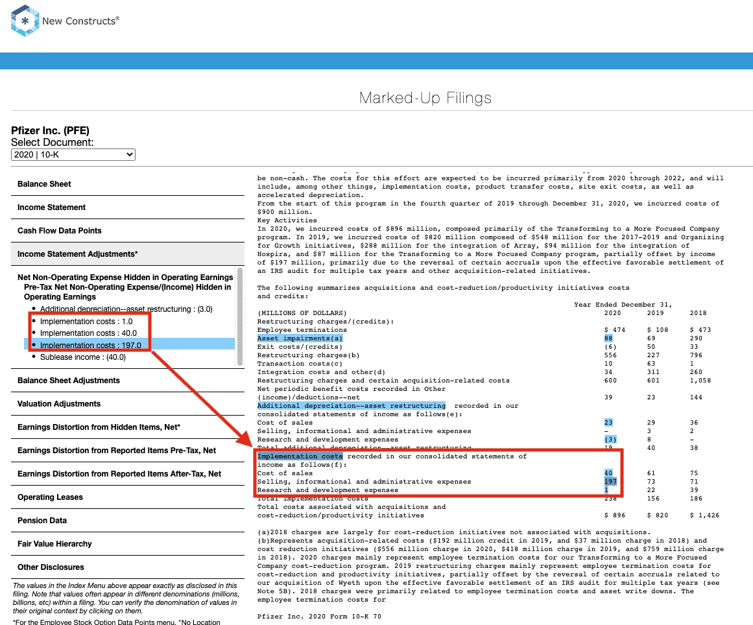Screen dimensions: 753x625
Task: Open Earnings Distortion from Hidden Items, Net
Action: (128, 427)
